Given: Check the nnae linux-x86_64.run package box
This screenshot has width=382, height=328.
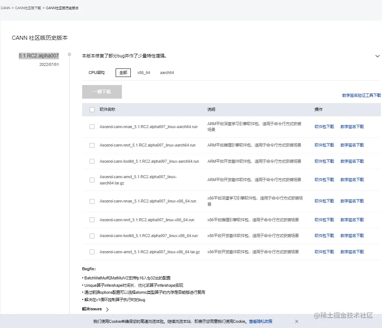Looking at the screenshot, I should [92, 201].
